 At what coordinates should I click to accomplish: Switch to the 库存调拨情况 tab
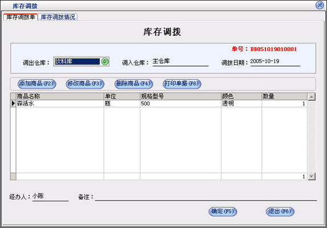pyautogui.click(x=58, y=17)
